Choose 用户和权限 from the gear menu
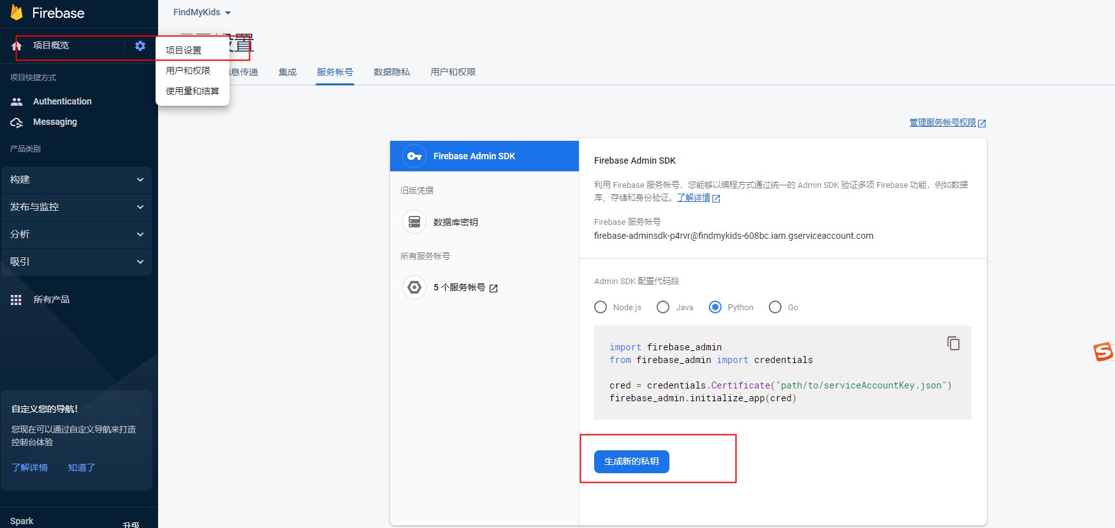The height and width of the screenshot is (528, 1115). coord(193,71)
